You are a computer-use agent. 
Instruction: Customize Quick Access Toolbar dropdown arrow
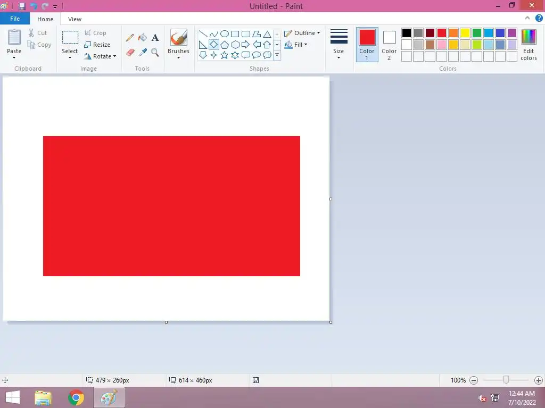pyautogui.click(x=55, y=6)
